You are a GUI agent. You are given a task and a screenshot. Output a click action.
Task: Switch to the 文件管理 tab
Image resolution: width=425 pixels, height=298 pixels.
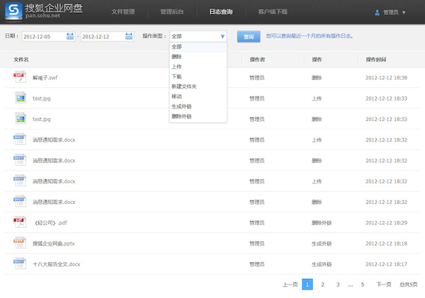point(123,12)
